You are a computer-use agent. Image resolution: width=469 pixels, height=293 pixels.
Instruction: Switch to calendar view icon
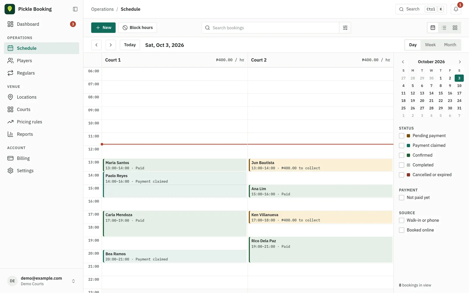click(x=433, y=28)
